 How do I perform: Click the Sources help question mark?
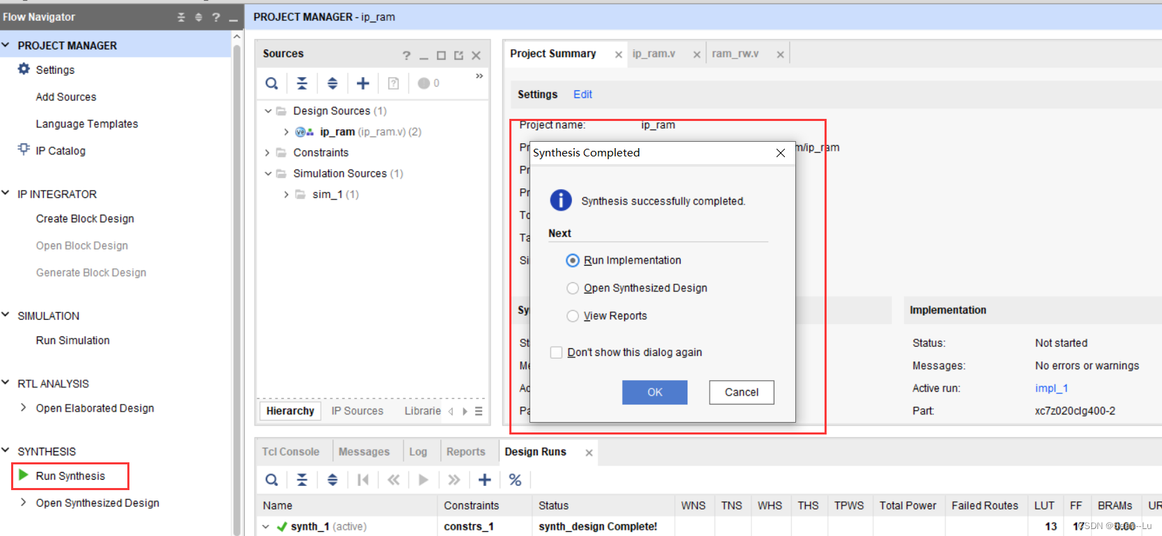pyautogui.click(x=406, y=55)
